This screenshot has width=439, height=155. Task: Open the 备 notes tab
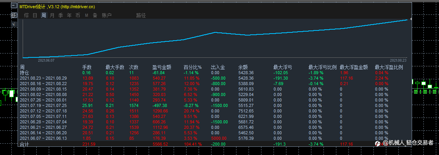pyautogui.click(x=95, y=15)
